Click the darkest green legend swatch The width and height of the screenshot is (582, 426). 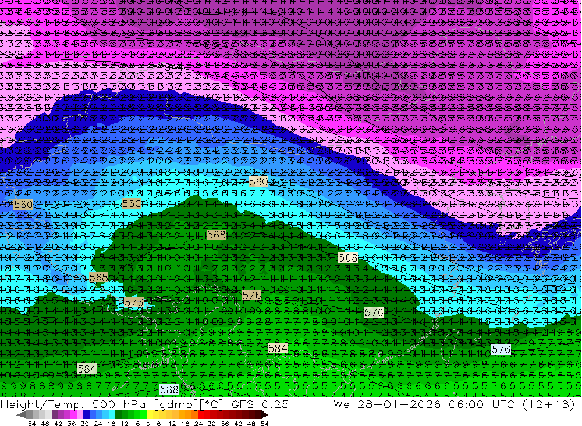click(118, 415)
